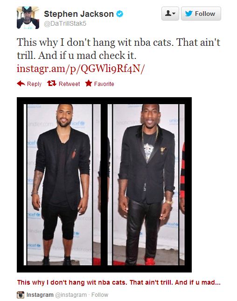Click the retweet arrows icon

coord(52,83)
